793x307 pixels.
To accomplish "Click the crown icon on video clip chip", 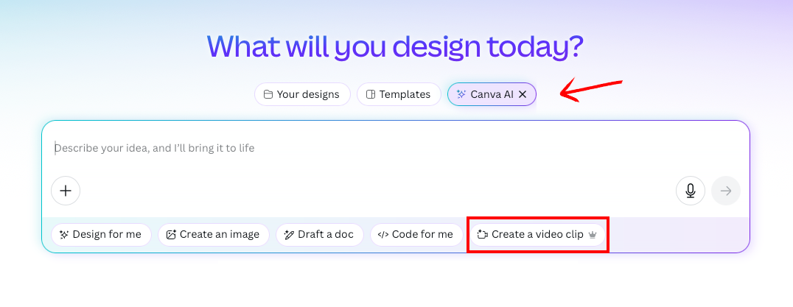I will 593,235.
